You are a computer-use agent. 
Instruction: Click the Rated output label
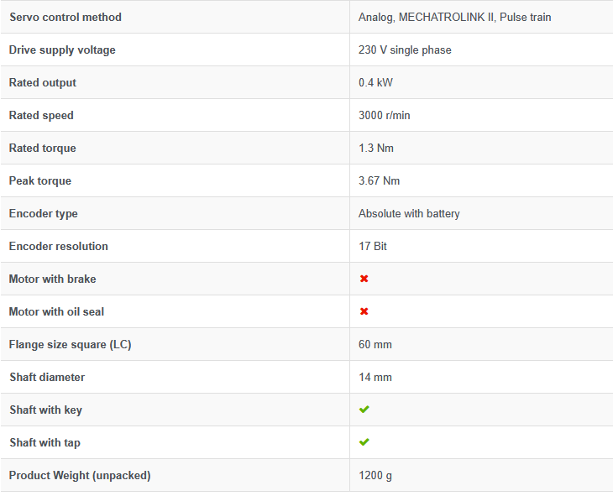tap(43, 82)
